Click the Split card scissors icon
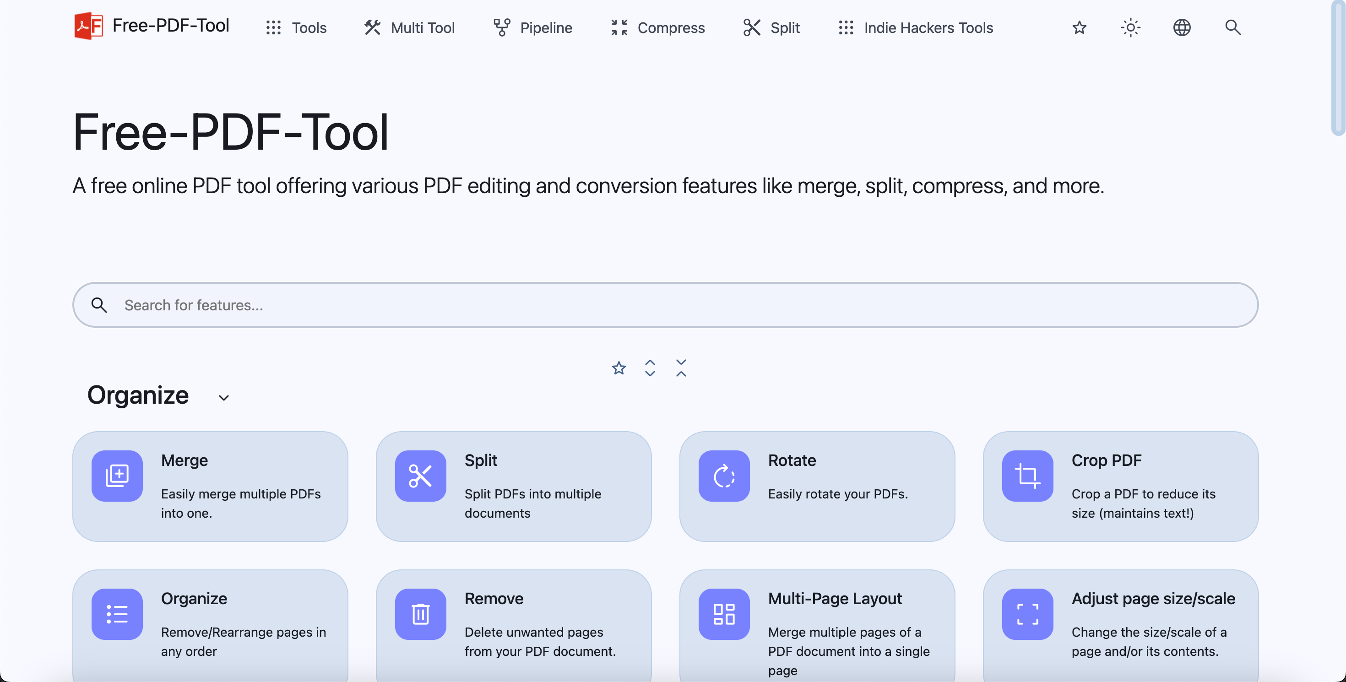This screenshot has width=1346, height=682. pyautogui.click(x=421, y=476)
